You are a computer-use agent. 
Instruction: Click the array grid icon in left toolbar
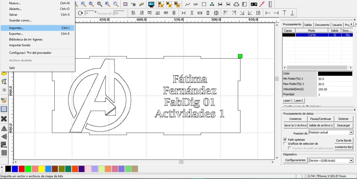coord(4,153)
